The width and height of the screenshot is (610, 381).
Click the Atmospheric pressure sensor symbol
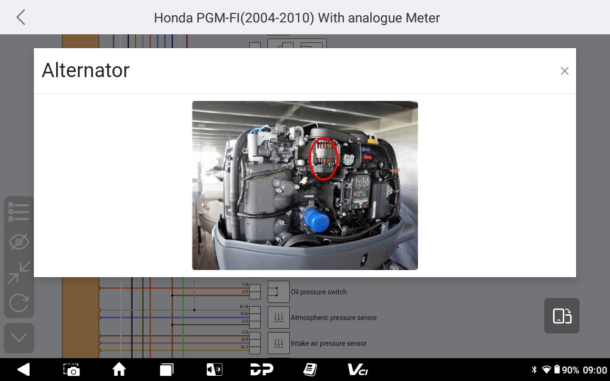tap(279, 318)
